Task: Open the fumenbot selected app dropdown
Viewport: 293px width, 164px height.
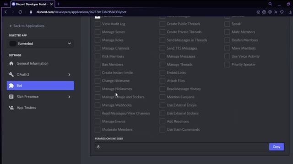Action: [40, 44]
